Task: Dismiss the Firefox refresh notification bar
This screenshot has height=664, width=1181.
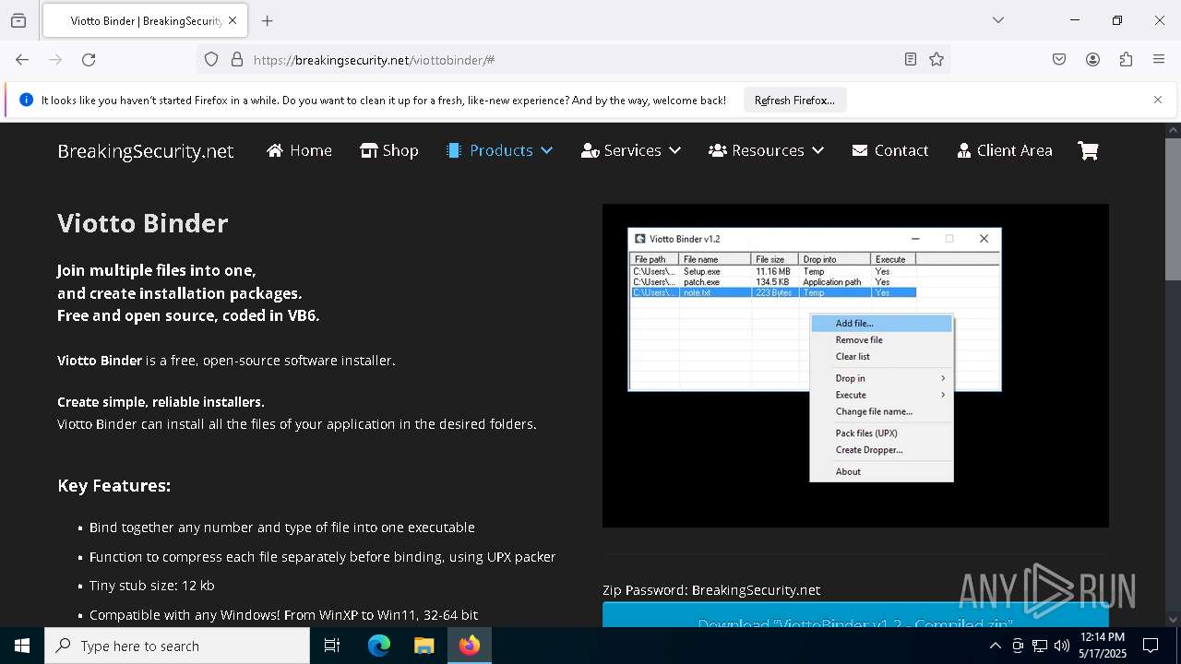Action: pyautogui.click(x=1158, y=100)
